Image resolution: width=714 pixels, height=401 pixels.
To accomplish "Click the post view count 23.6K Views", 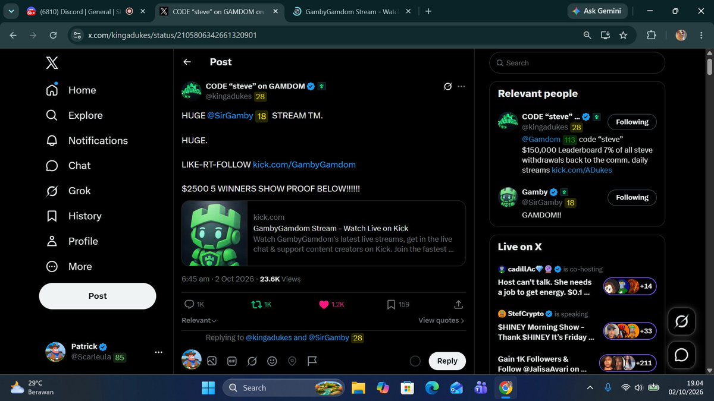I will (x=280, y=279).
